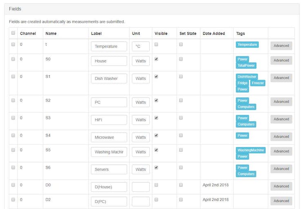The height and width of the screenshot is (209, 302).
Task: Edit the Microwave label input field
Action: [x=109, y=137]
